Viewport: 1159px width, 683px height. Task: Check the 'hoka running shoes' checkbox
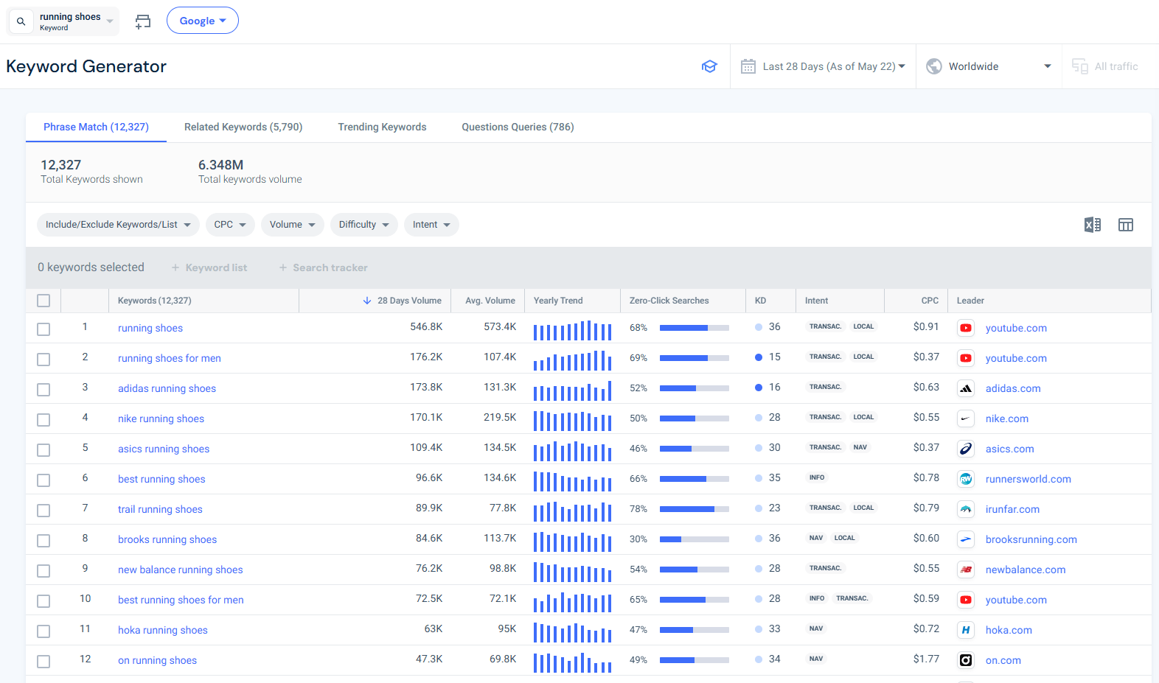(x=43, y=631)
